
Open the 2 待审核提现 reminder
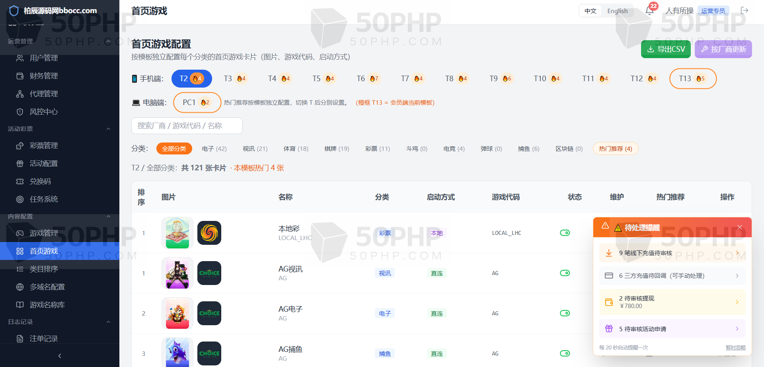point(672,302)
